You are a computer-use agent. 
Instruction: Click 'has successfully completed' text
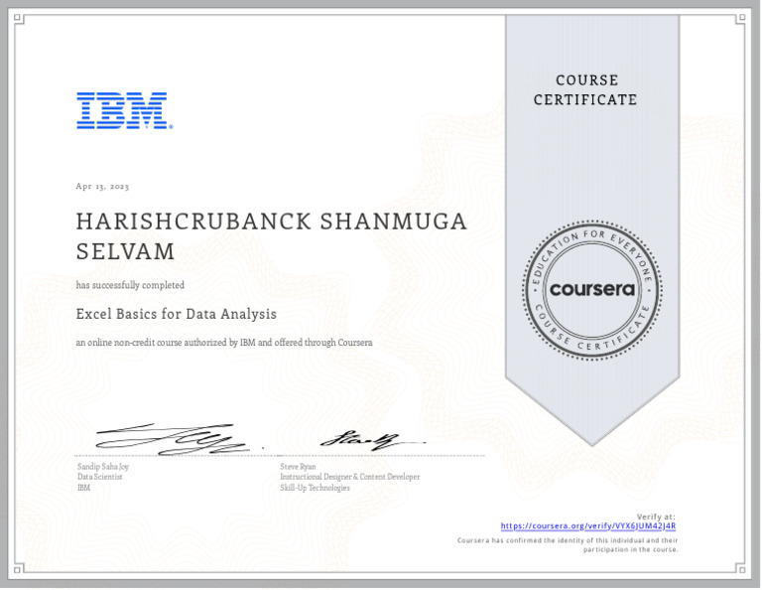click(x=130, y=285)
